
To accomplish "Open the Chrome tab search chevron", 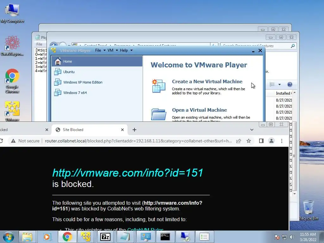I will [252, 130].
